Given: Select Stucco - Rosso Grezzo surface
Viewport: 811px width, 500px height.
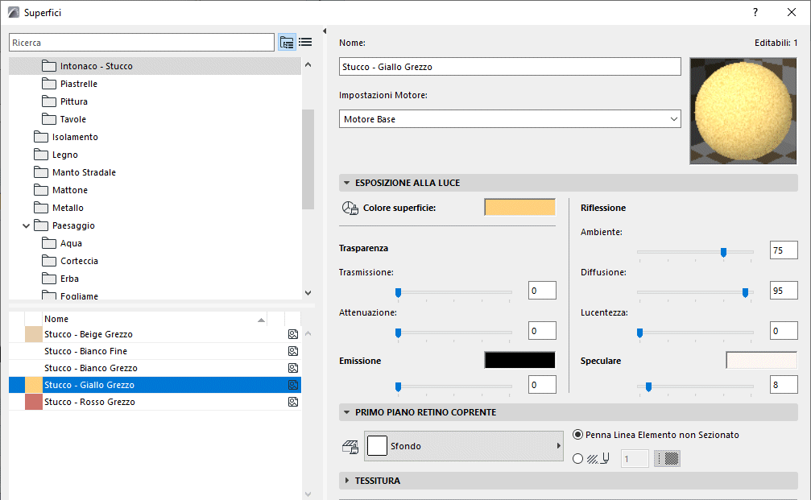Looking at the screenshot, I should click(x=89, y=402).
